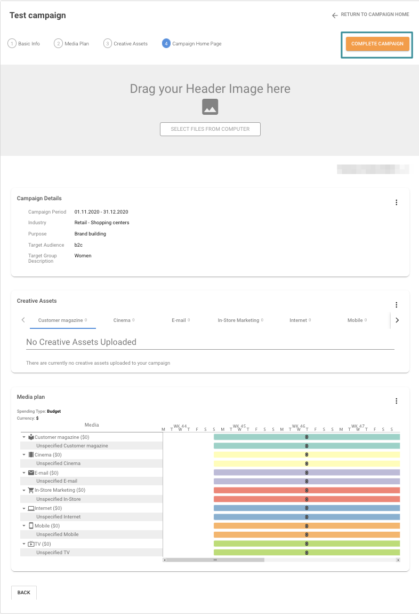Click the Customer magazine book icon

[x=31, y=437]
